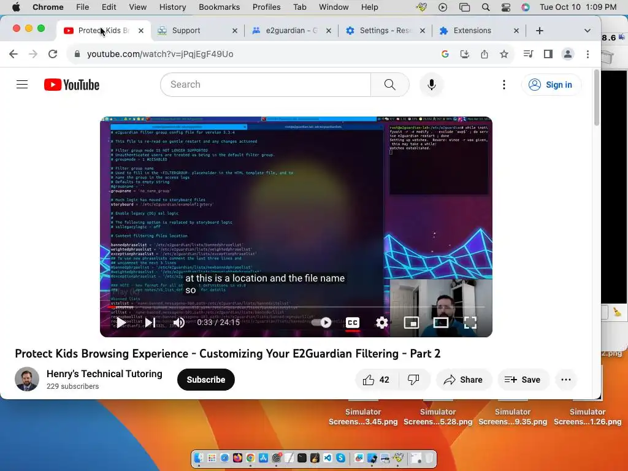Open a new Chrome tab
The width and height of the screenshot is (628, 471).
540,31
